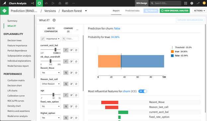Screen dimensions: 207x121
Task: Click COMPARE (0) button
Action: click(68, 30)
